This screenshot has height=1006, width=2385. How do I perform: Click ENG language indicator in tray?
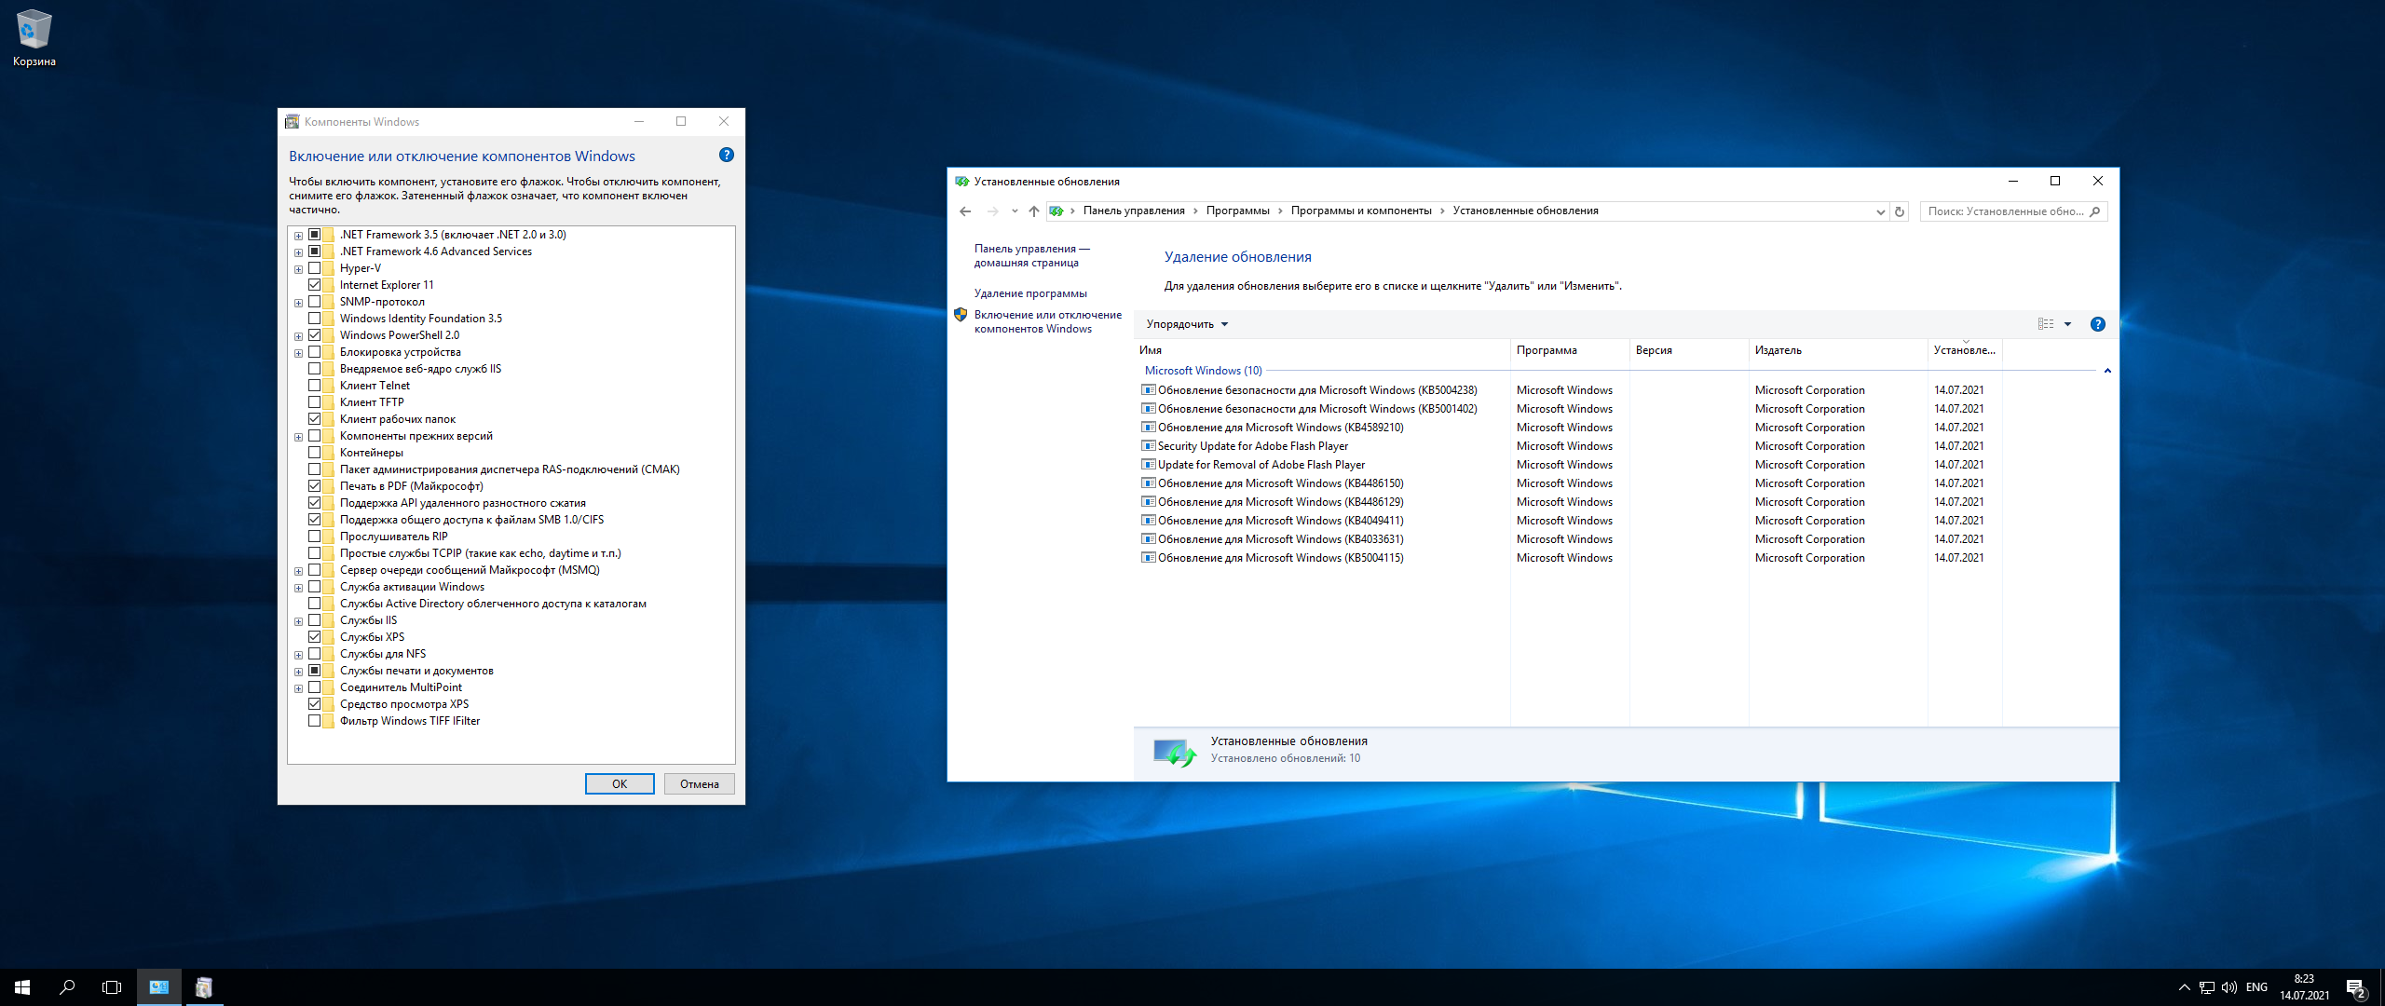click(x=2256, y=987)
